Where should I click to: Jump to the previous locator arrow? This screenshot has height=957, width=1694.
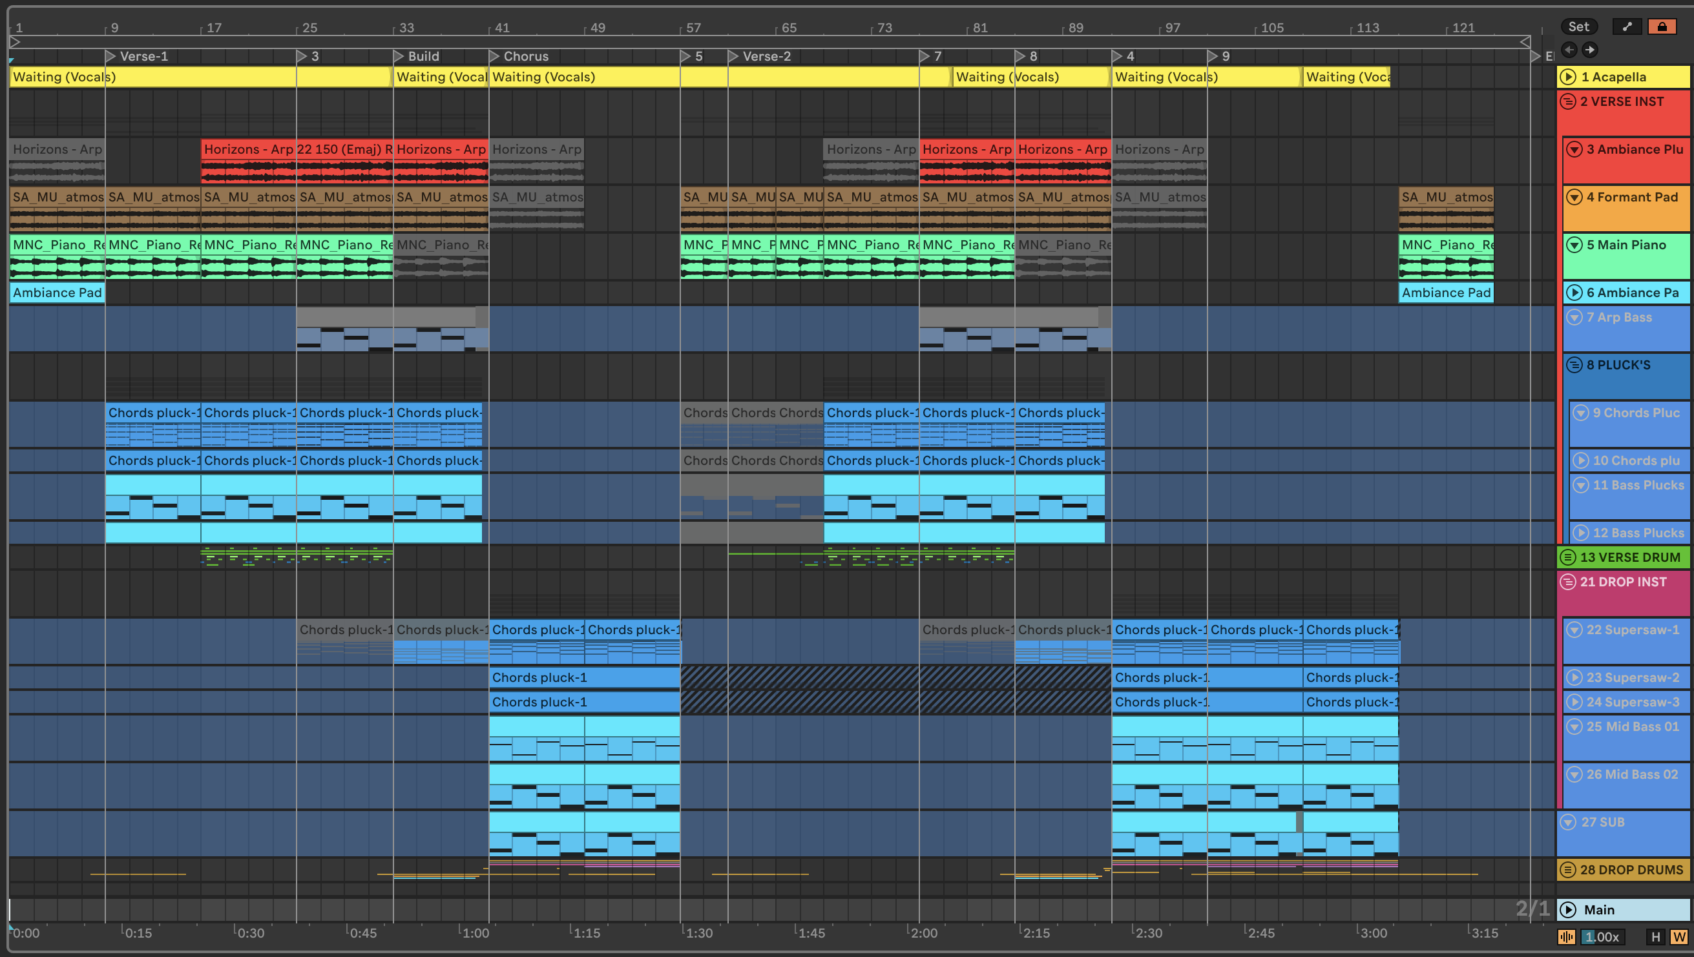(x=1569, y=49)
